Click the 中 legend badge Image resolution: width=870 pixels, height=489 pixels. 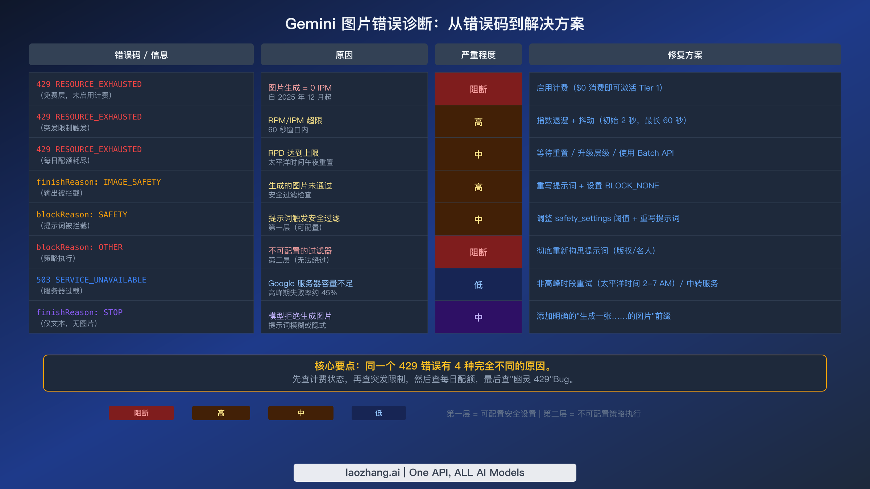[x=301, y=413]
